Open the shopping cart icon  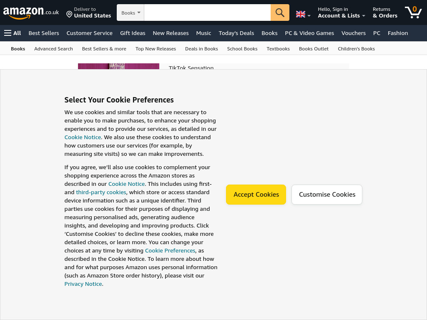(413, 12)
